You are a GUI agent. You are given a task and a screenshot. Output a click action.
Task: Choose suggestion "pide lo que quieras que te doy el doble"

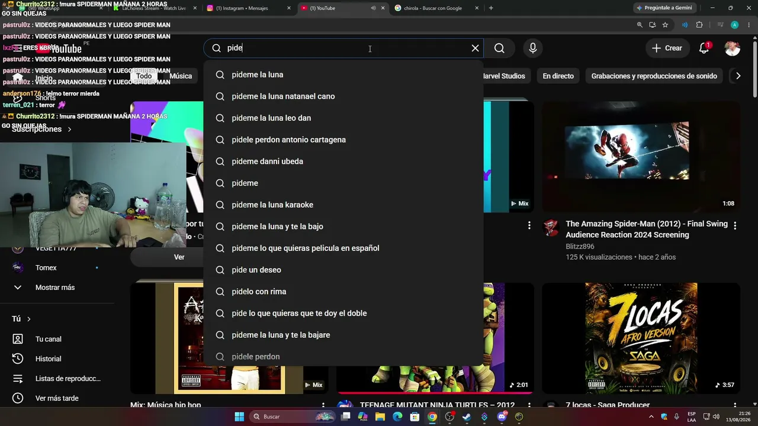[343, 313]
